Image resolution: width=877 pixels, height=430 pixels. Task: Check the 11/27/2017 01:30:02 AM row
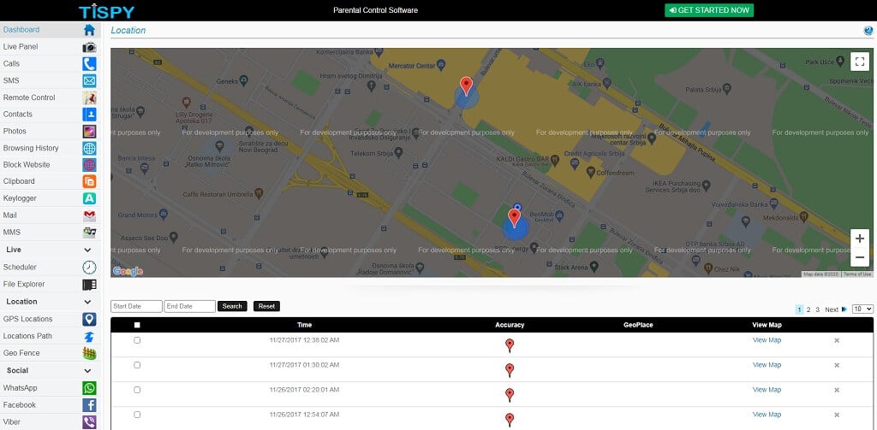tap(137, 365)
